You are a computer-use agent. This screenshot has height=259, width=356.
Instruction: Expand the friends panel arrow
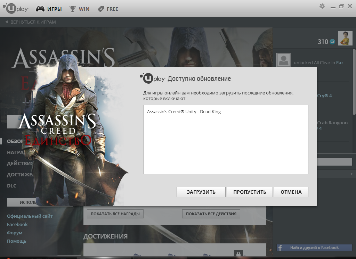click(351, 174)
